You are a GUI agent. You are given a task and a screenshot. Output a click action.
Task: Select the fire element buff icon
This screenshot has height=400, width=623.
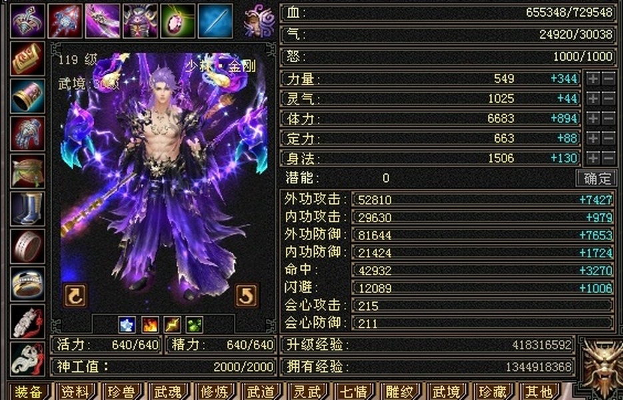[150, 325]
